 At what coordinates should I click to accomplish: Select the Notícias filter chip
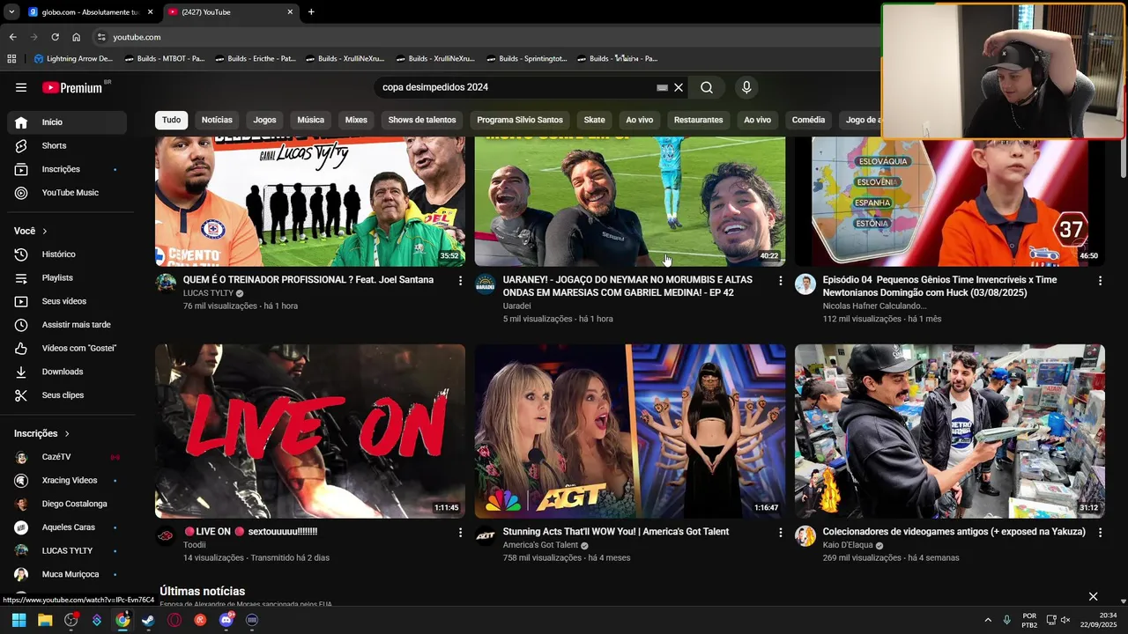coord(217,120)
